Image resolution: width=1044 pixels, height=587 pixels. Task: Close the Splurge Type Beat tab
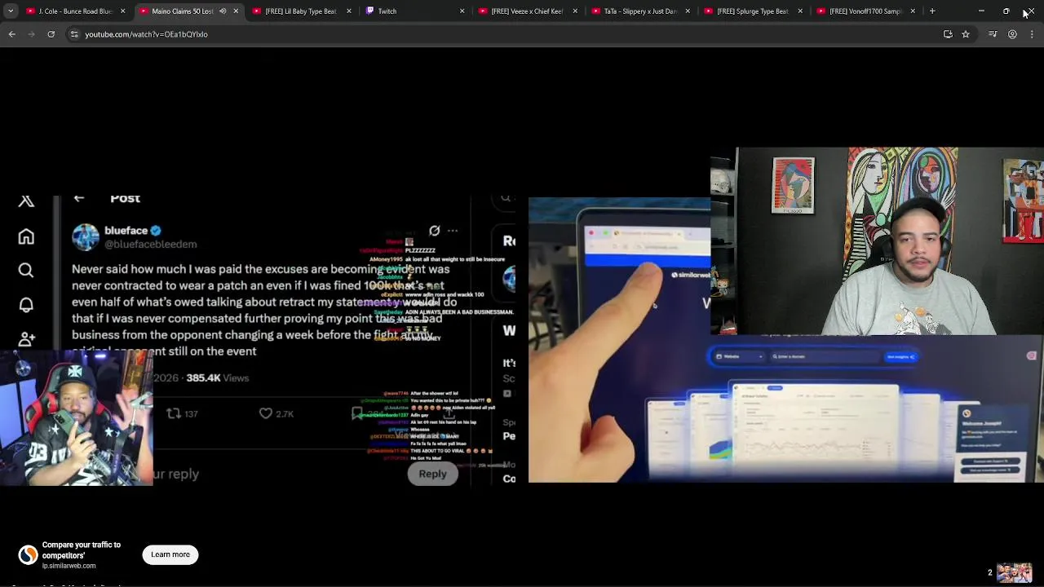tap(799, 11)
